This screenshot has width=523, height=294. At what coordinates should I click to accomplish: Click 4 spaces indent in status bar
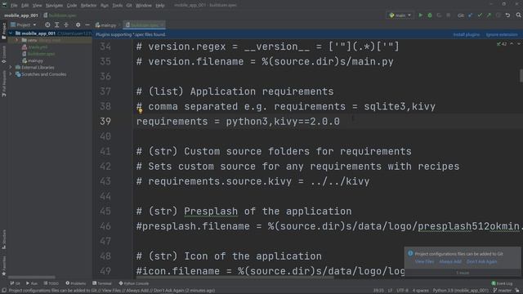click(421, 291)
